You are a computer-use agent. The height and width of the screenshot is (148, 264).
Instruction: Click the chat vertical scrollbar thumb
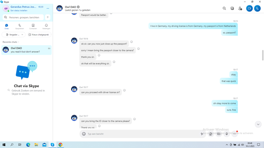263,55
